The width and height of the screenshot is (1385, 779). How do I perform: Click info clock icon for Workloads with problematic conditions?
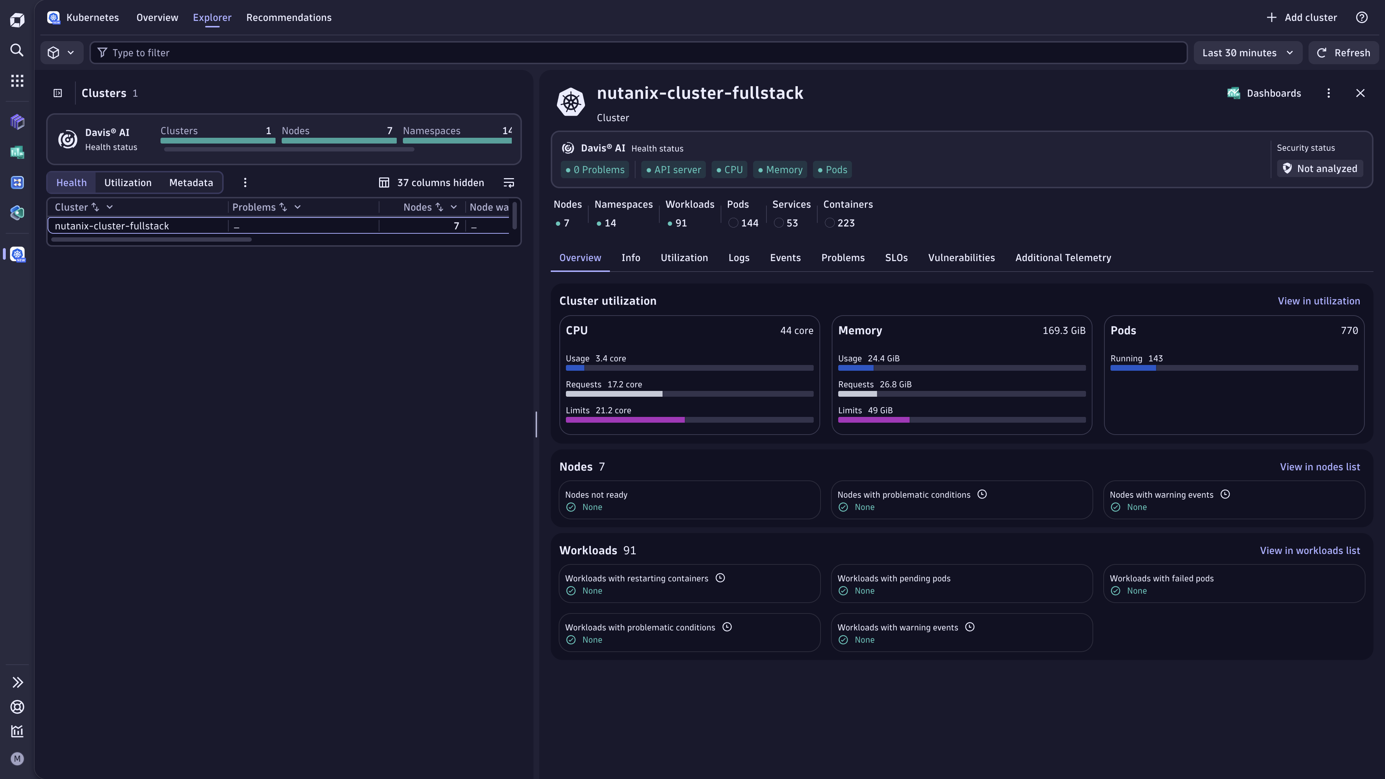(x=727, y=627)
